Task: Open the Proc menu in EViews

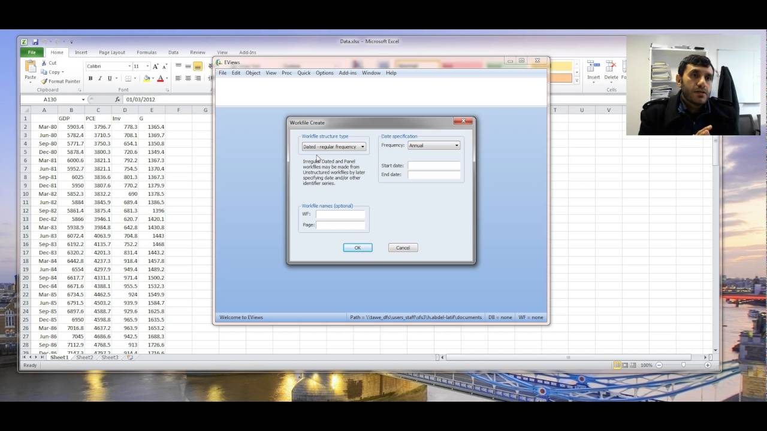Action: (286, 73)
